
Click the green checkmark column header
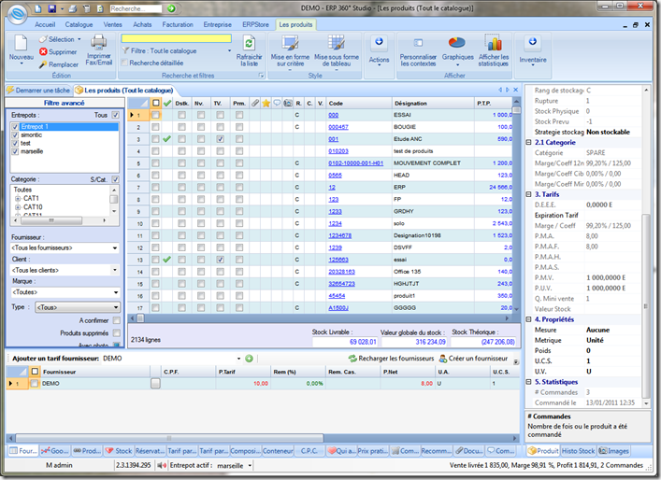click(x=167, y=103)
